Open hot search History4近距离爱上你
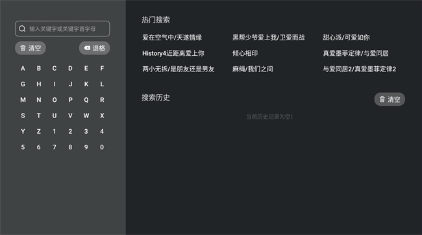The height and width of the screenshot is (235, 422). [173, 53]
